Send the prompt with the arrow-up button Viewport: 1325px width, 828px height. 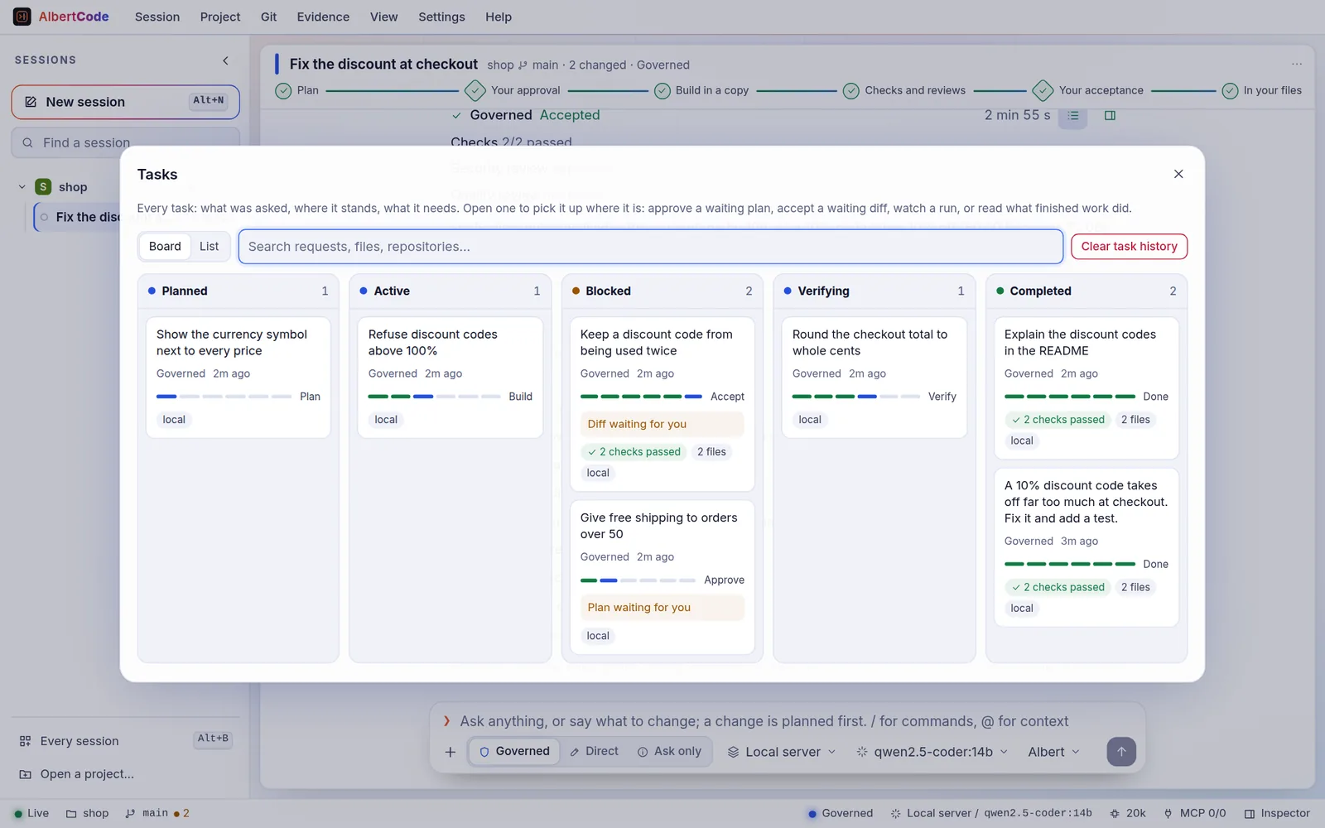1121,752
